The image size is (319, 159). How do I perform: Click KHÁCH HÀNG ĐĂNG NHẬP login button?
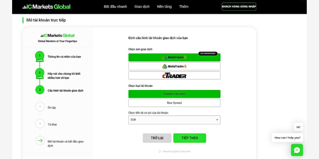tap(239, 7)
